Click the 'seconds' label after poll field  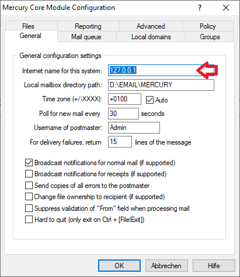point(152,114)
